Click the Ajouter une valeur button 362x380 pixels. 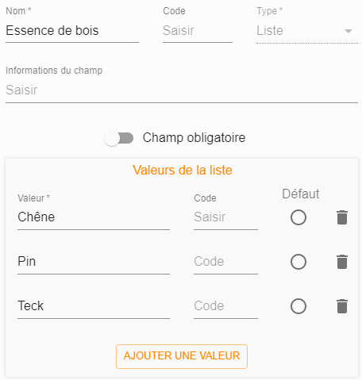(x=182, y=356)
